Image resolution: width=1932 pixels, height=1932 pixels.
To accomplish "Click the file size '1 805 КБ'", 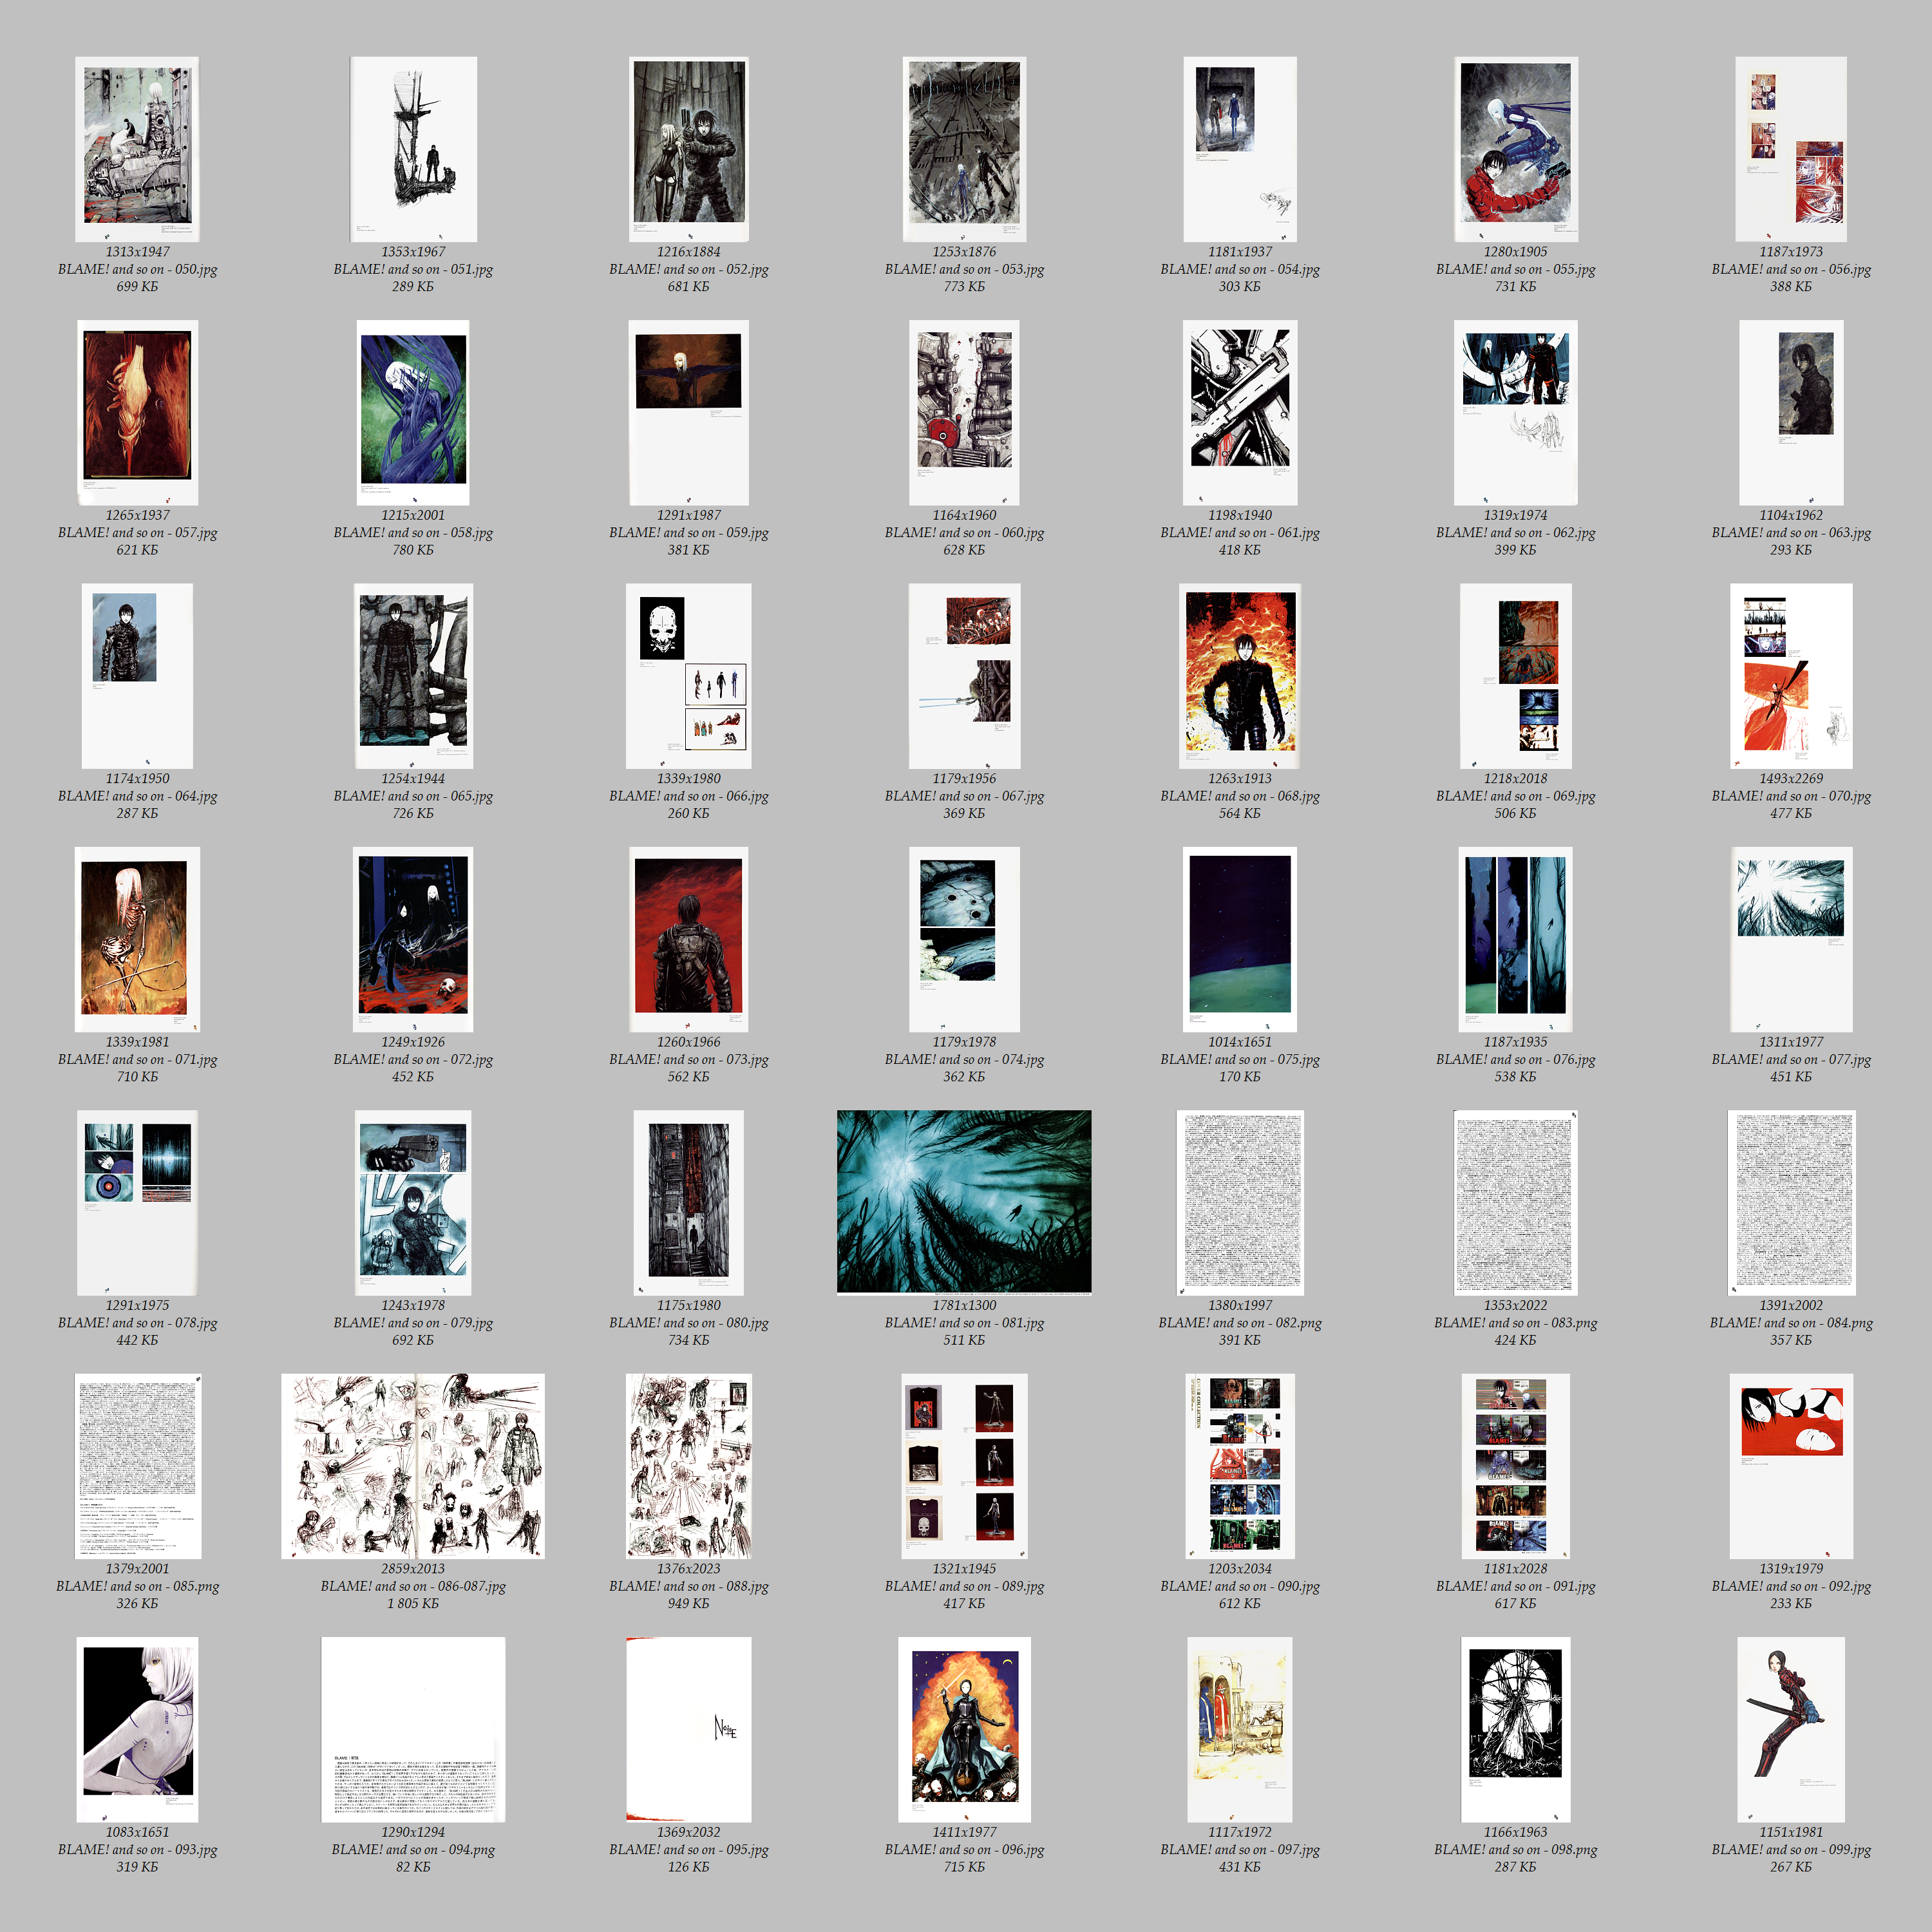I will pyautogui.click(x=413, y=1603).
